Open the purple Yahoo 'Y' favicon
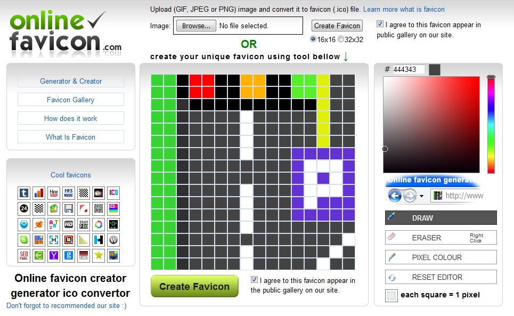514x316 pixels. click(x=54, y=255)
